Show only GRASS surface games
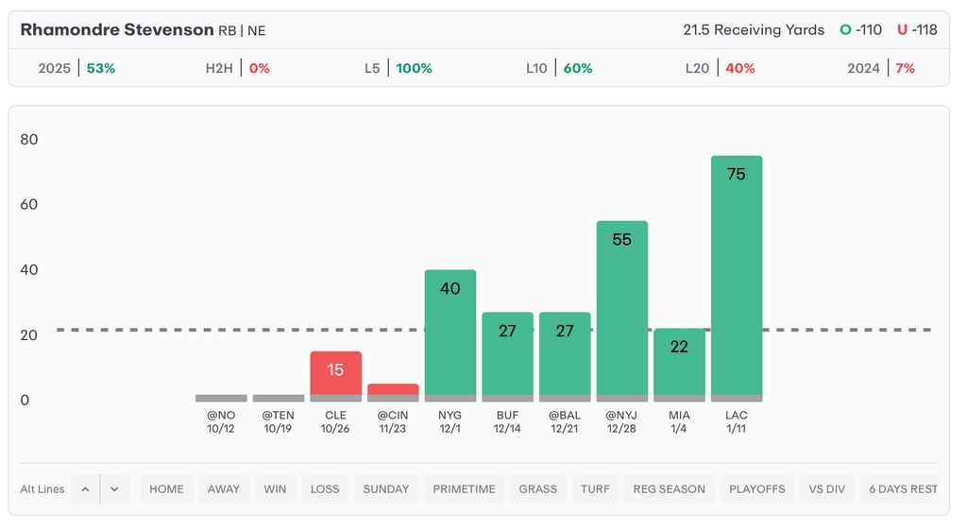 click(x=538, y=489)
